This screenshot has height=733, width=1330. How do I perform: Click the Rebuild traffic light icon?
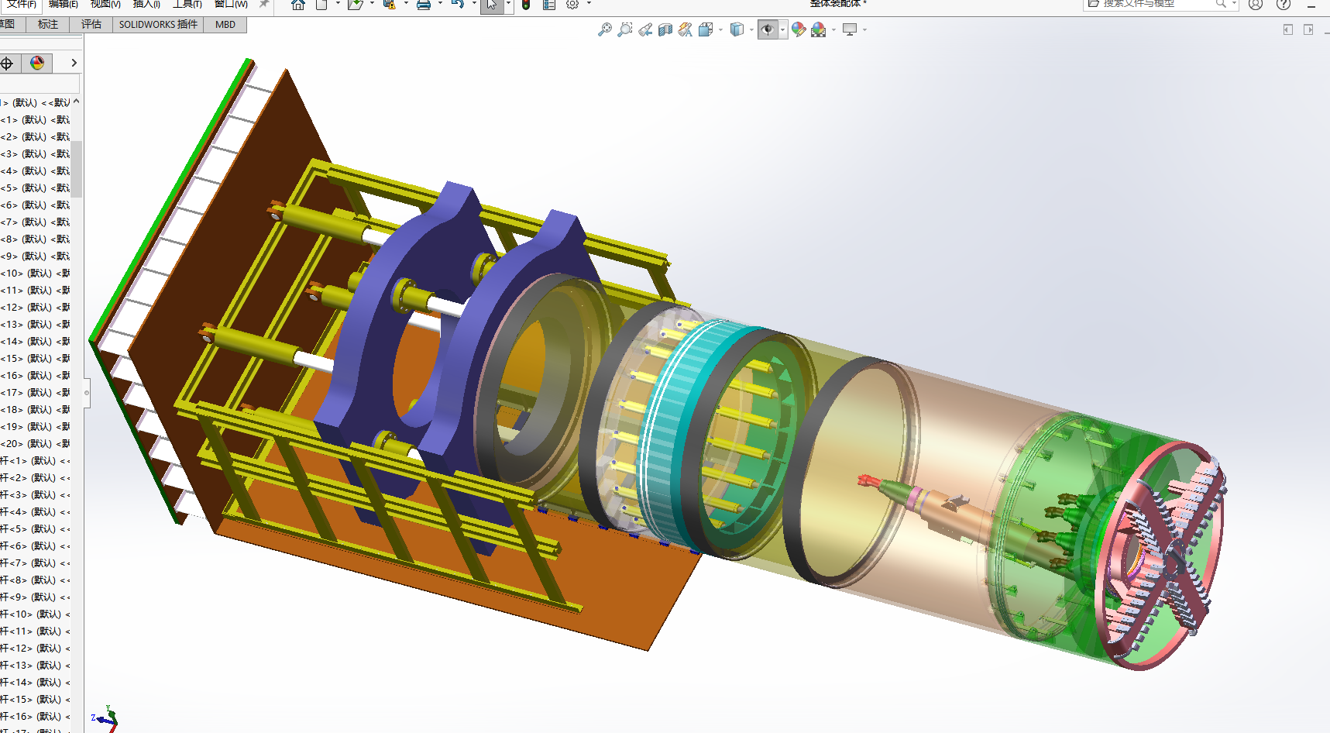[526, 5]
